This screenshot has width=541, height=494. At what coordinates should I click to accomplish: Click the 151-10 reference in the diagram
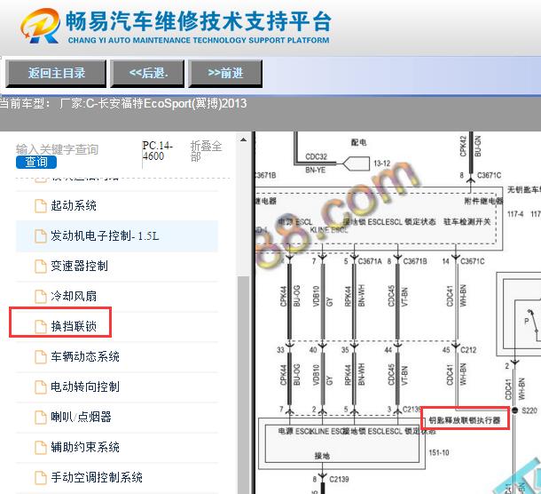click(x=439, y=452)
